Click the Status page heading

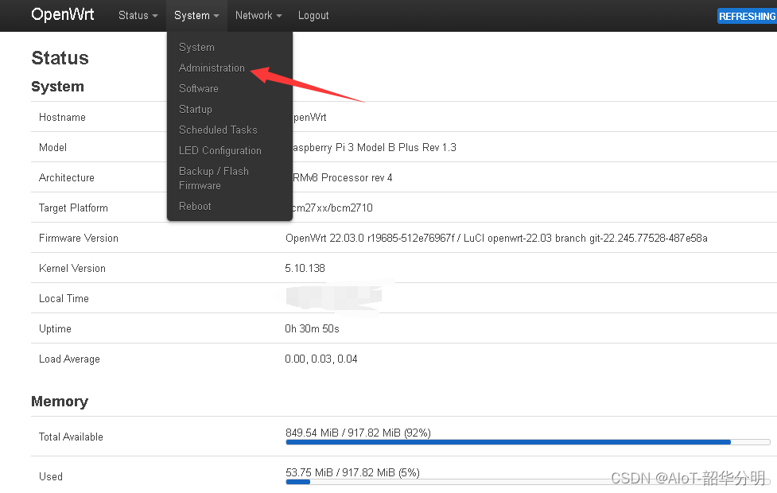point(60,58)
